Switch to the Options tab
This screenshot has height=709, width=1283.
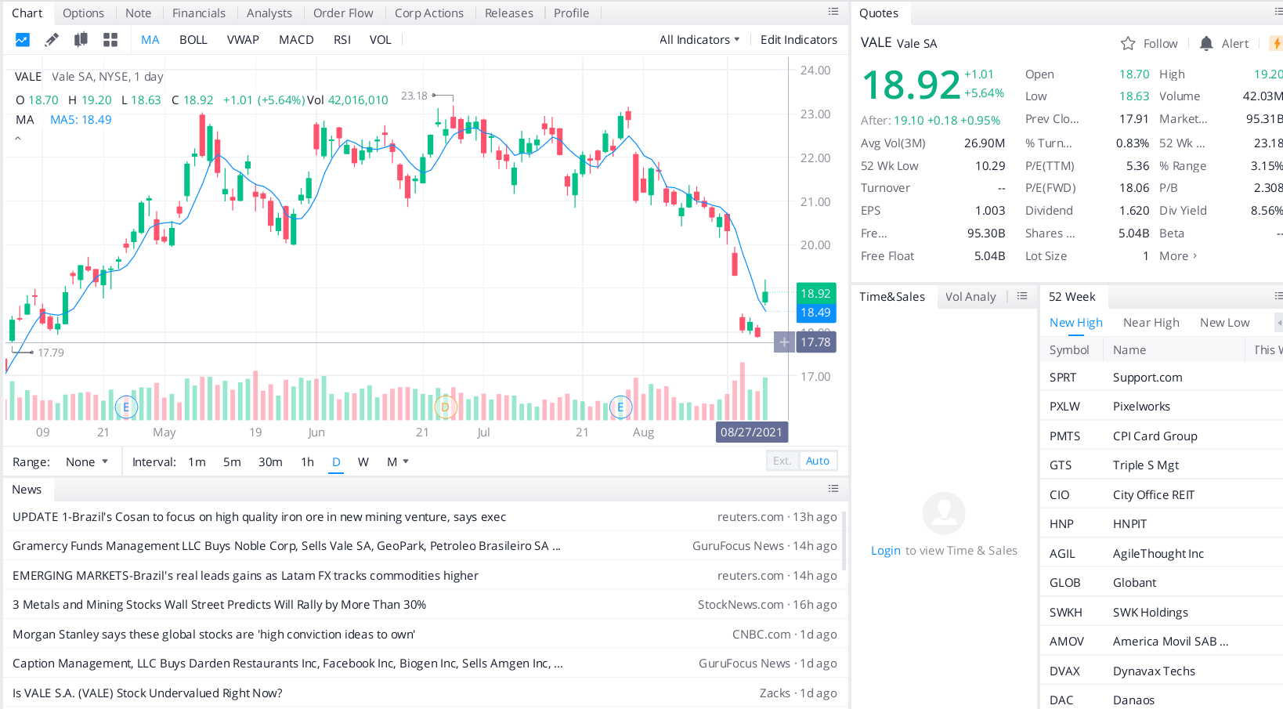[x=83, y=13]
